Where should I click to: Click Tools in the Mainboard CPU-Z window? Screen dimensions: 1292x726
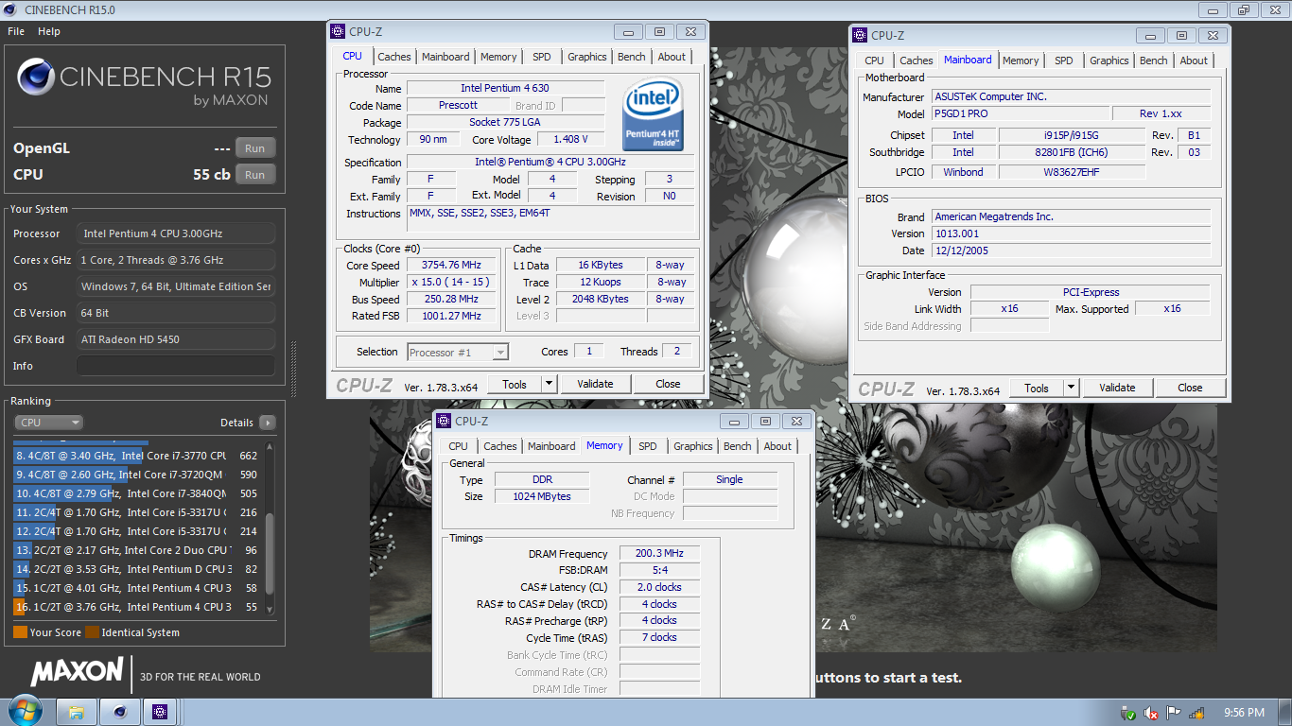coord(1037,388)
